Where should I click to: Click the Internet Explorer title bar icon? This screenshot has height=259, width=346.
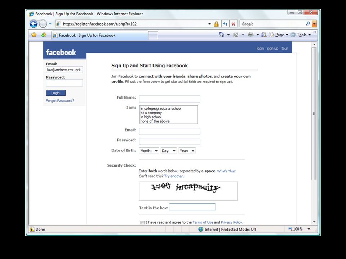[x=31, y=14]
